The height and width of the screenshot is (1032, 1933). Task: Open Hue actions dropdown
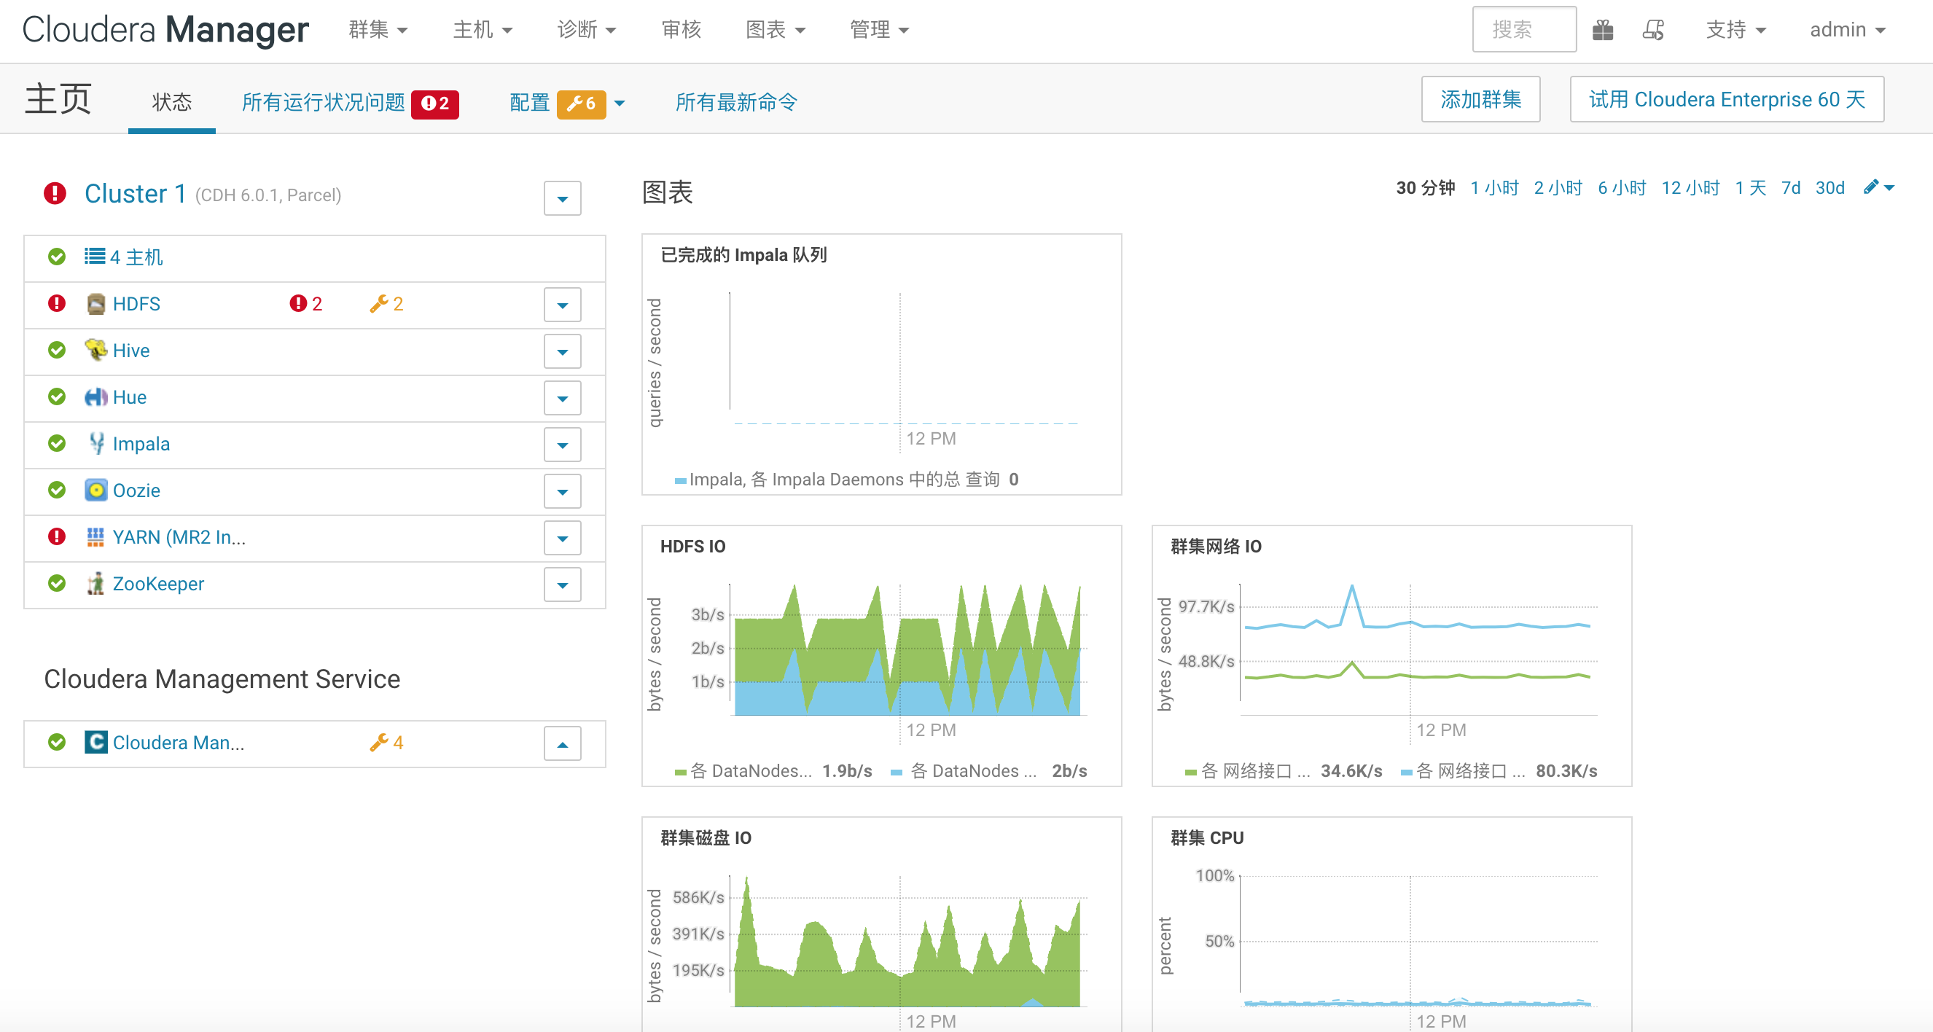[x=563, y=398]
